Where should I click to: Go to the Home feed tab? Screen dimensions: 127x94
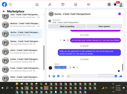pos(37,4)
